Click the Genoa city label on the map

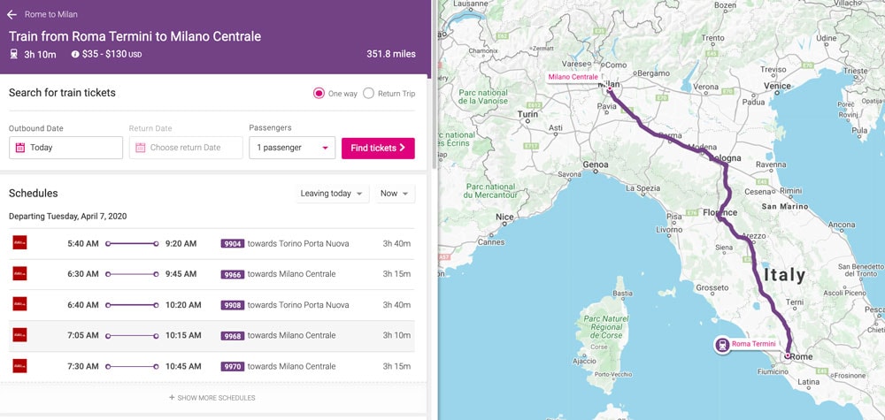tap(596, 165)
